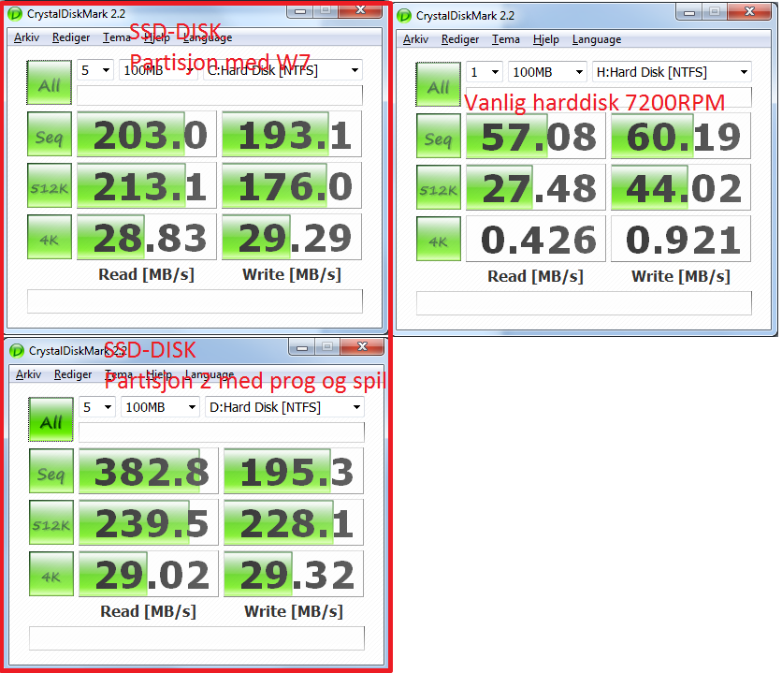Open Language menu in H: drive window
The height and width of the screenshot is (673, 782).
point(597,39)
